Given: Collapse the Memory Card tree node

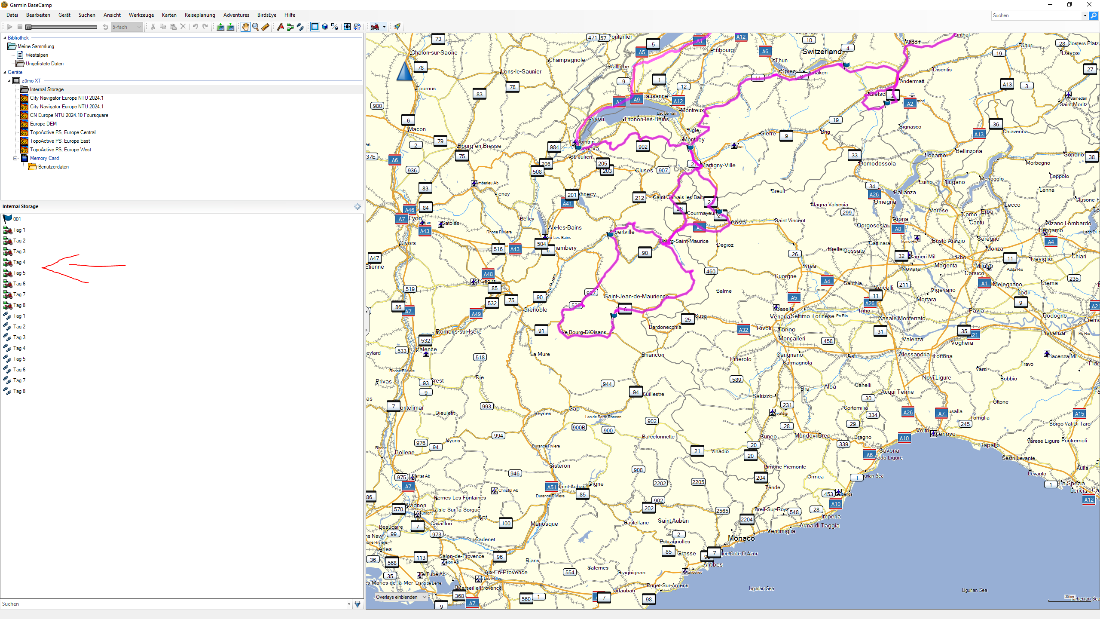Looking at the screenshot, I should click(x=15, y=158).
